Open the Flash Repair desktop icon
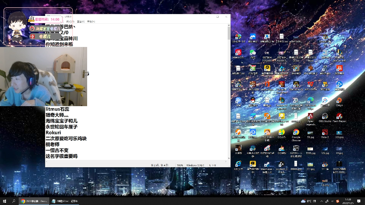The height and width of the screenshot is (205, 365). 339,118
